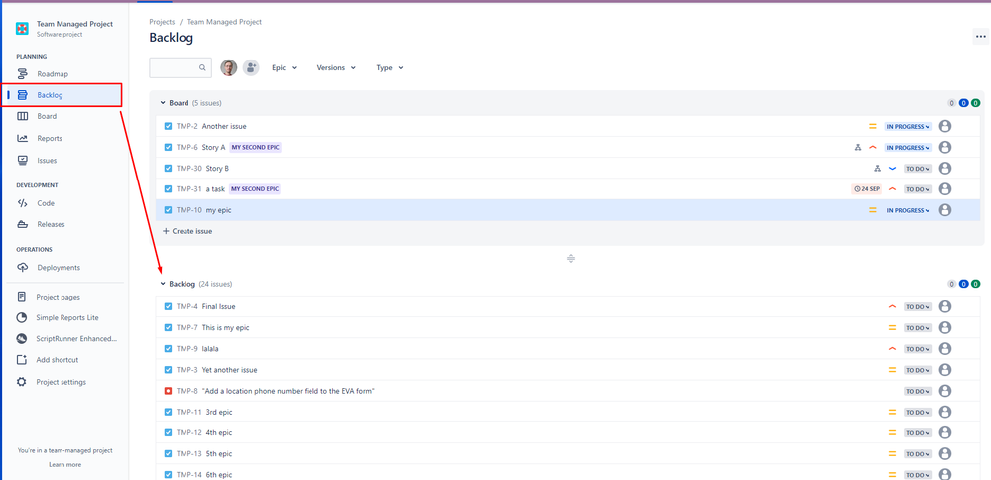991x480 pixels.
Task: Click the backlog search input field
Action: (181, 67)
